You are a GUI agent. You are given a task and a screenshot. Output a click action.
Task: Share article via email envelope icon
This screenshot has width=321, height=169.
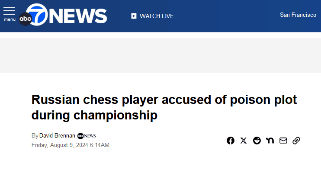coord(283,141)
